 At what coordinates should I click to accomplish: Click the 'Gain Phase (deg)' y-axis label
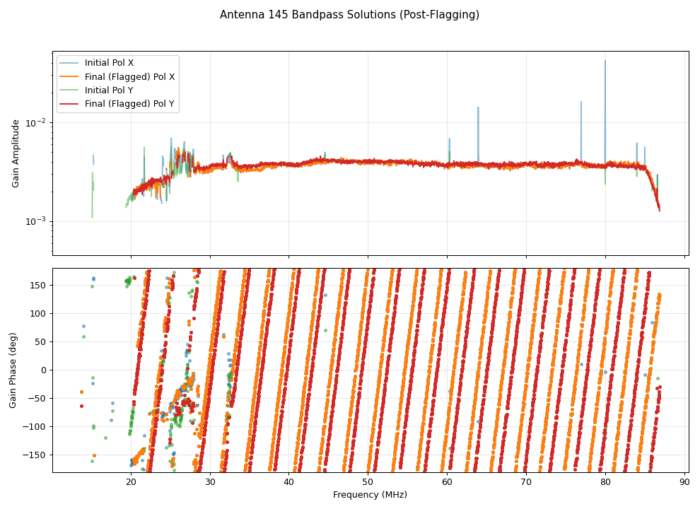pos(13,370)
